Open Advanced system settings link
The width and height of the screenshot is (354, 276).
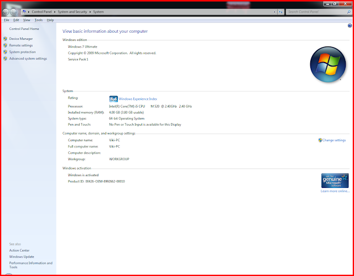[x=28, y=58]
